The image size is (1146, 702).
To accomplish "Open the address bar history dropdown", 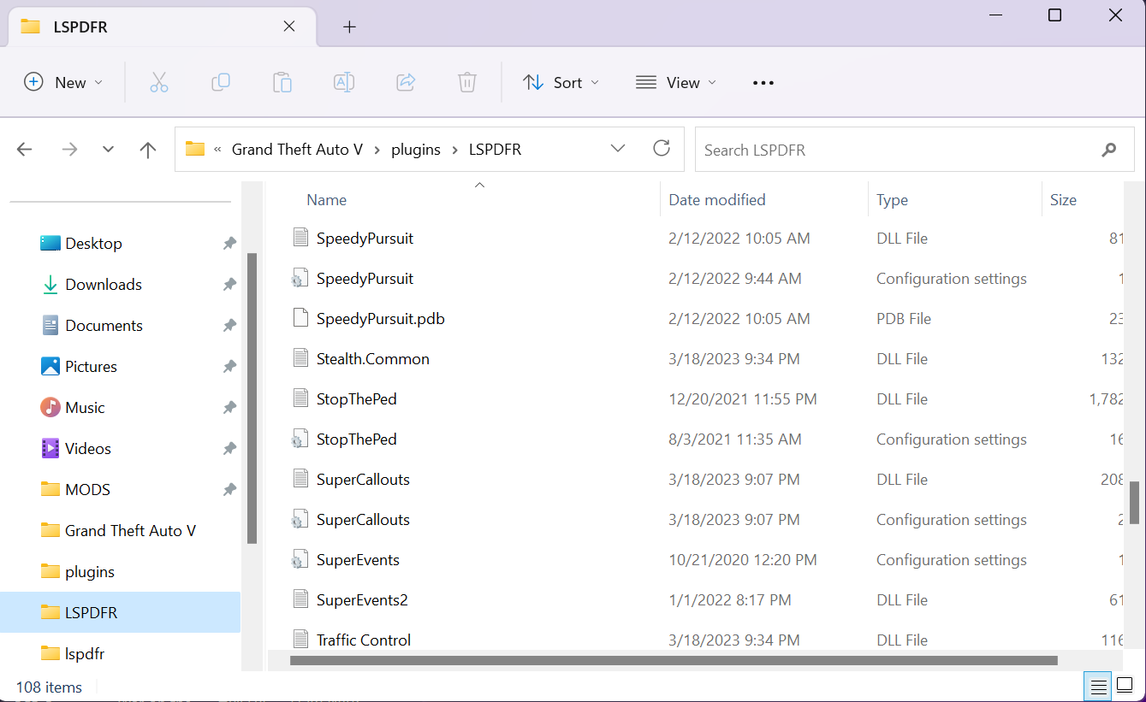I will click(x=617, y=149).
